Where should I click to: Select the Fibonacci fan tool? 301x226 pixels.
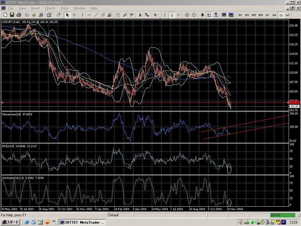(110, 15)
